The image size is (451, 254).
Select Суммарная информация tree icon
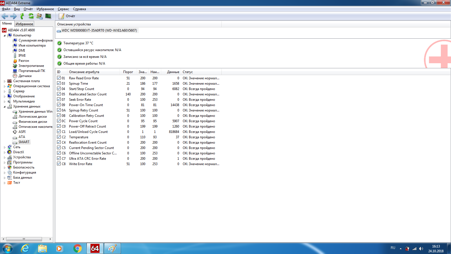[x=15, y=40]
